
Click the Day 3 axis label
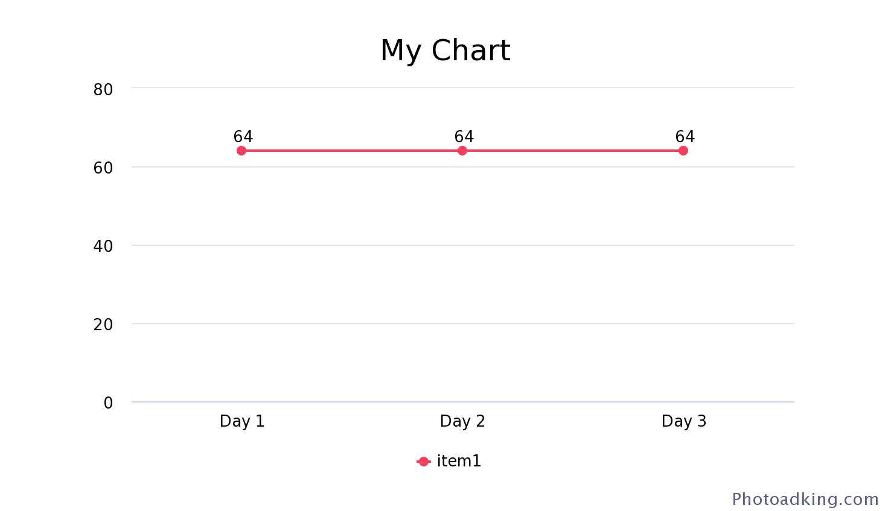click(x=683, y=421)
